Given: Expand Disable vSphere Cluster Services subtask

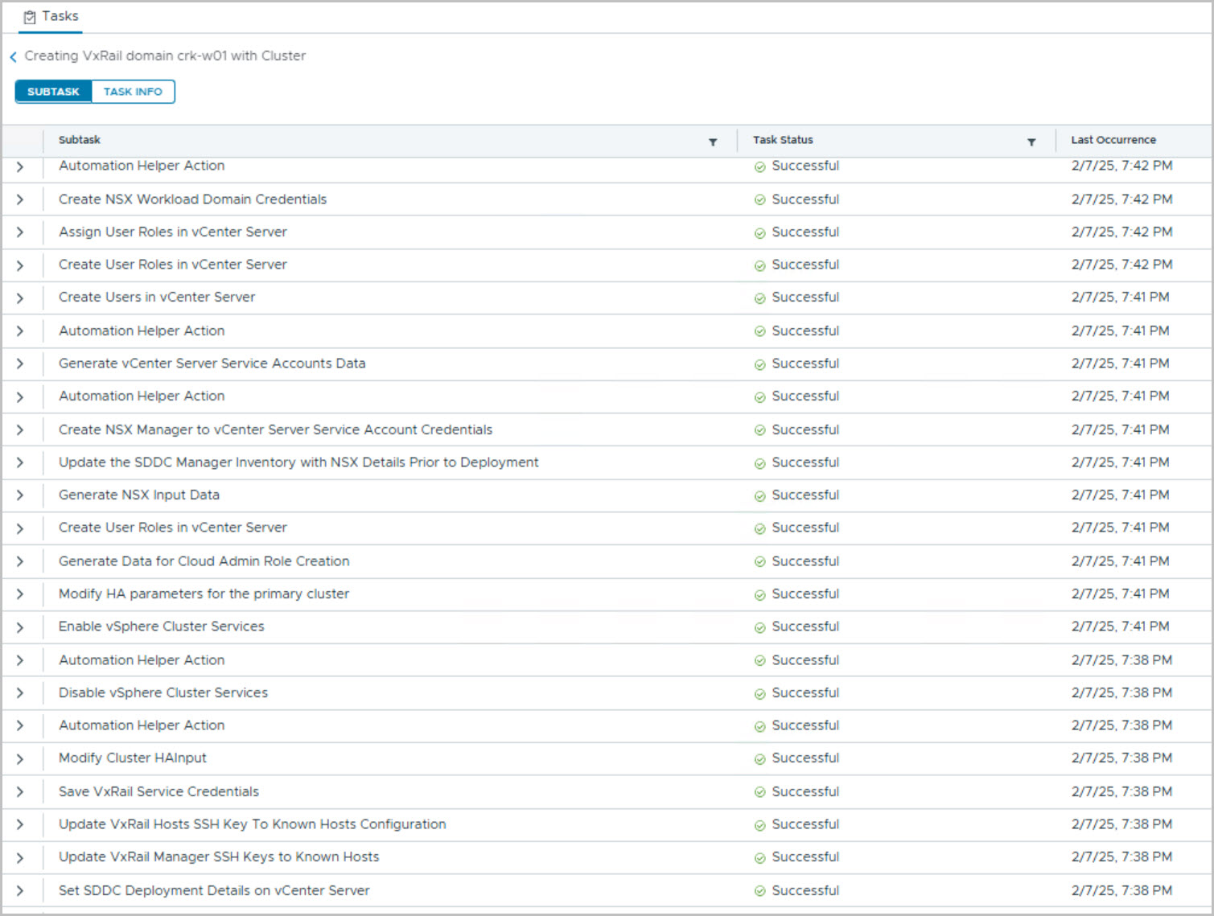Looking at the screenshot, I should [20, 693].
